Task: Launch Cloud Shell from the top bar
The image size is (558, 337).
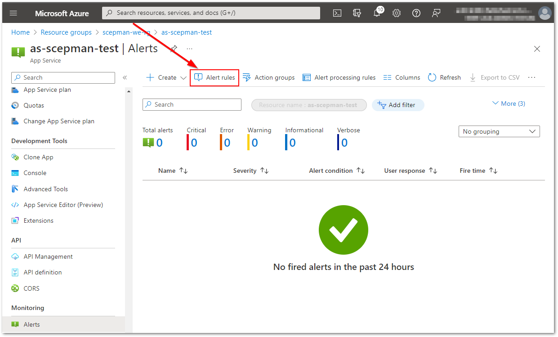Action: click(x=337, y=13)
